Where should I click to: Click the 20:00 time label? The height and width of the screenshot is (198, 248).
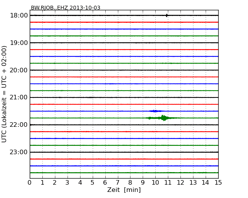pyautogui.click(x=19, y=70)
